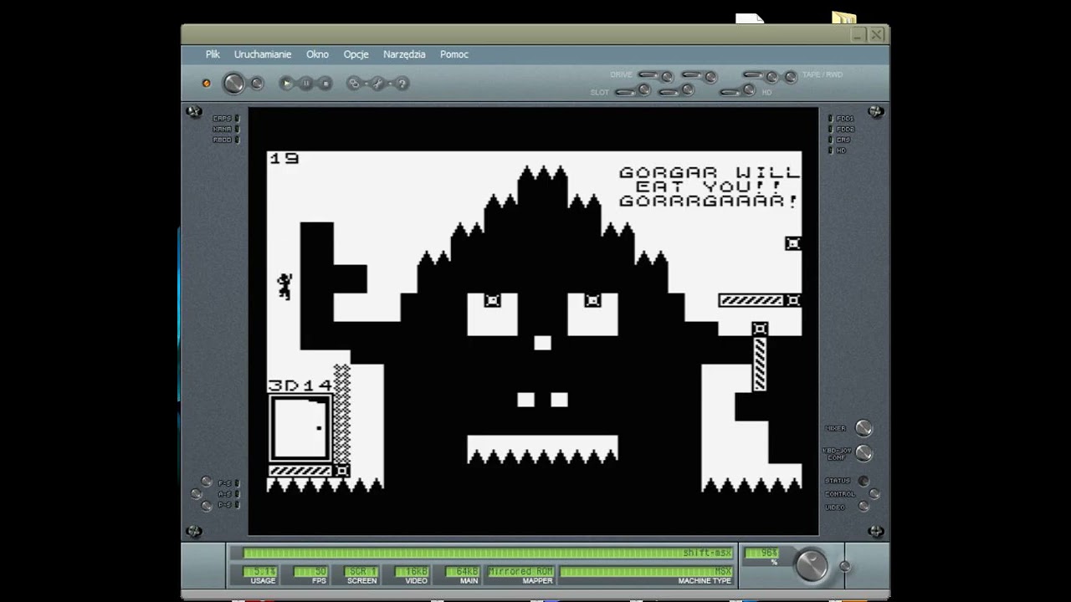This screenshot has height=602, width=1071.
Task: Open the KBD-JOY CONF knob
Action: click(x=864, y=453)
